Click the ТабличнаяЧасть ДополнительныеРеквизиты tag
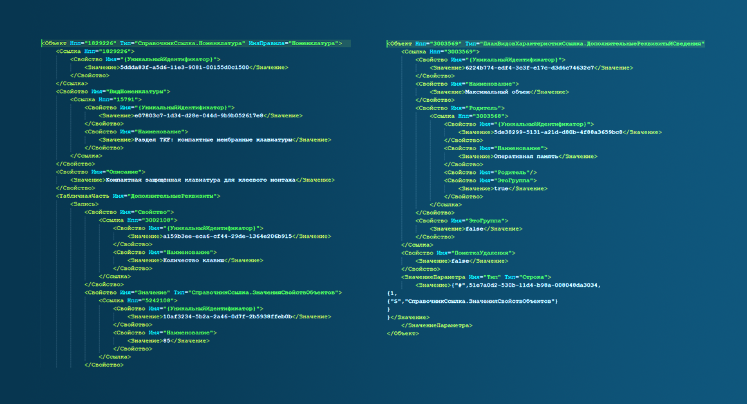Viewport: 747px width, 404px height. click(138, 197)
